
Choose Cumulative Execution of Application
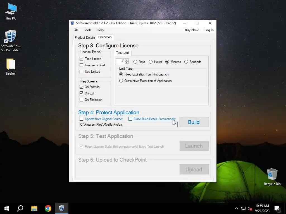coord(121,81)
